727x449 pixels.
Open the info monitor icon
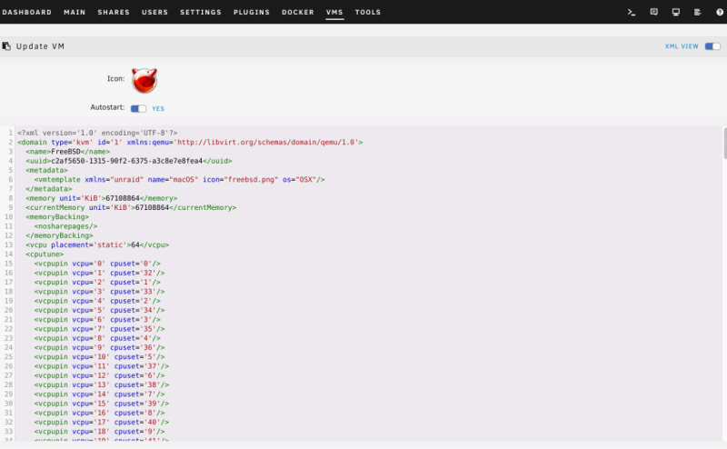675,12
